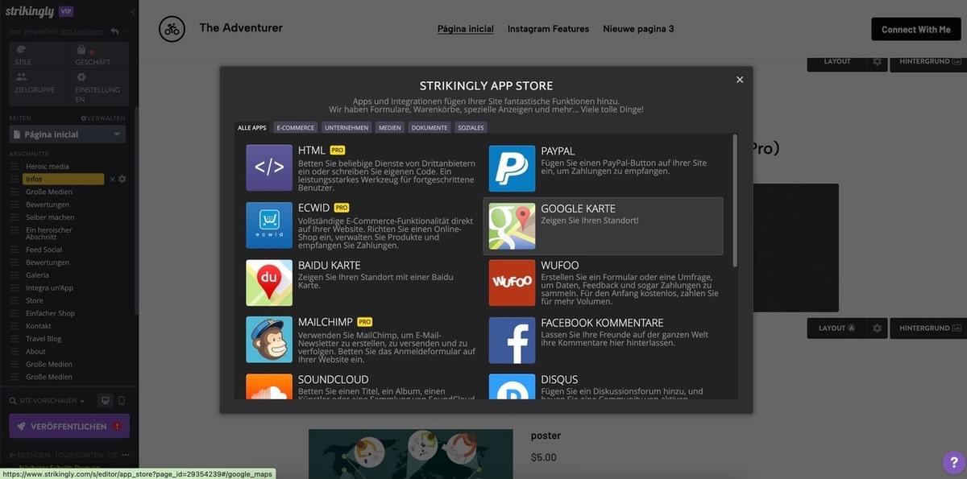Switch to the Medien tab
This screenshot has height=479, width=967.
(x=390, y=127)
